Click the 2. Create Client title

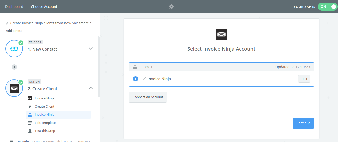click(x=43, y=89)
